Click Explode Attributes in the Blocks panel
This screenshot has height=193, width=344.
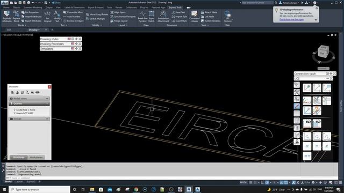pyautogui.click(x=7, y=16)
